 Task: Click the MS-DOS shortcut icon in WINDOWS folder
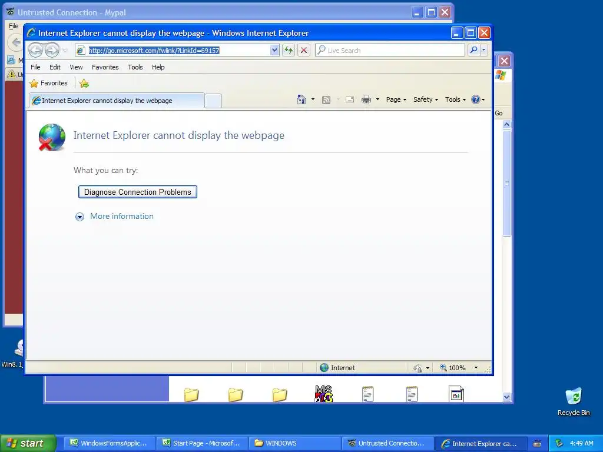[x=323, y=394]
